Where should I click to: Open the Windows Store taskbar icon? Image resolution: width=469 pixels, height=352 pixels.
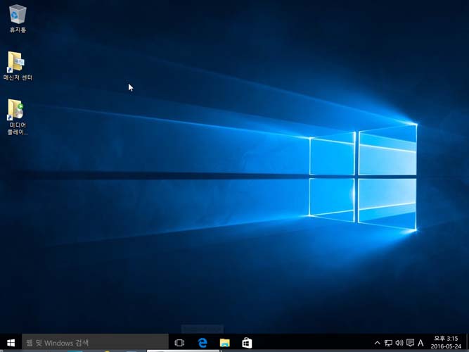click(247, 343)
